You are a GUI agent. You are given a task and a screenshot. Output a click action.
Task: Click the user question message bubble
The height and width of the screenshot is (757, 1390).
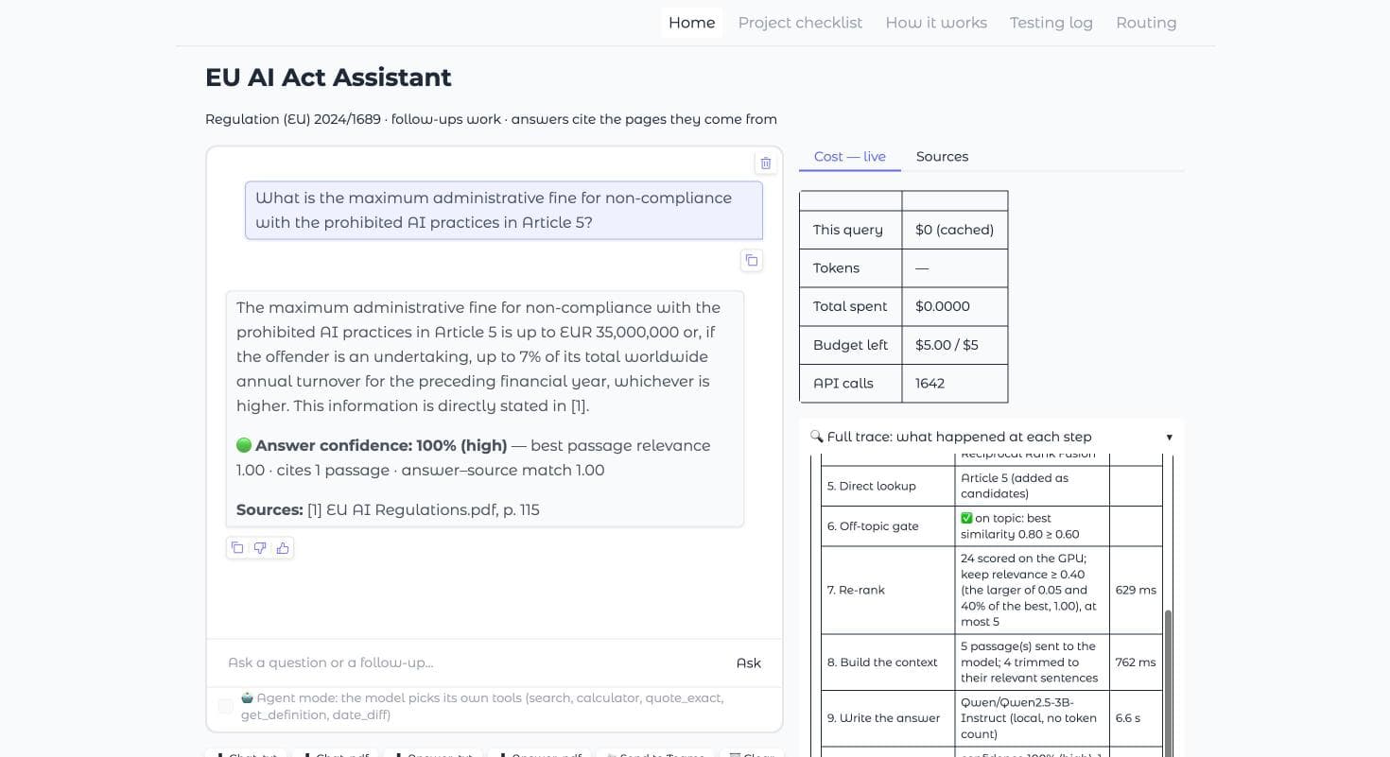504,210
